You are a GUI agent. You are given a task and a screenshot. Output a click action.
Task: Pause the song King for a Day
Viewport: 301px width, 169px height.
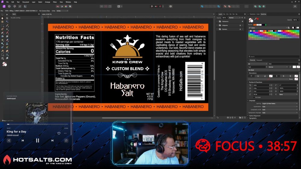[37, 140]
